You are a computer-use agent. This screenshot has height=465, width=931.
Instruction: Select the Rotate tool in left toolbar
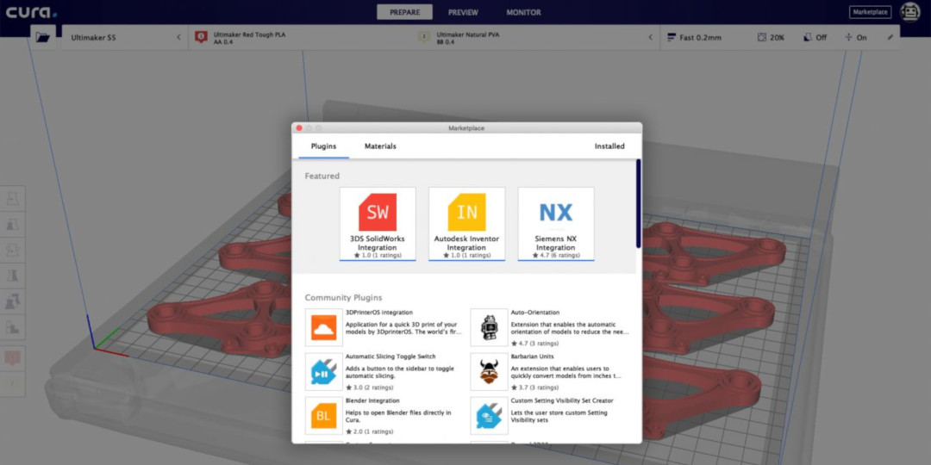click(13, 251)
